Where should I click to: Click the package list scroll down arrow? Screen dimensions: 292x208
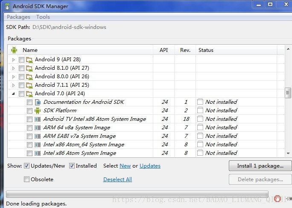pyautogui.click(x=288, y=153)
